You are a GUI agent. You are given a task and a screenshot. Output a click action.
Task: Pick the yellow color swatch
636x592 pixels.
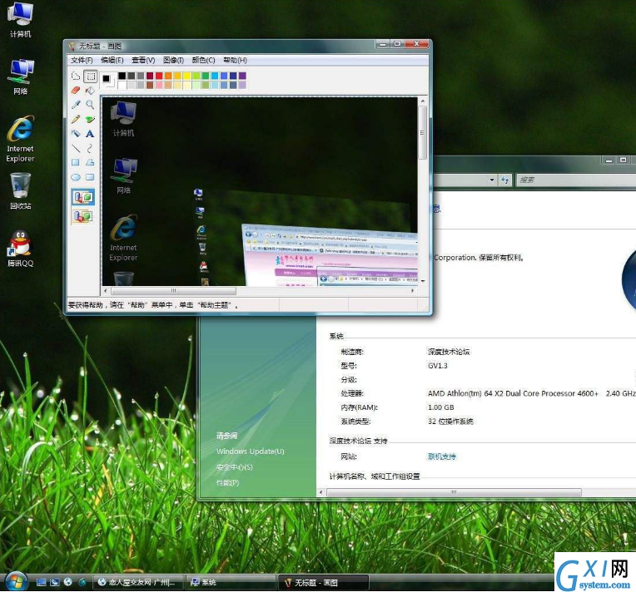(186, 76)
